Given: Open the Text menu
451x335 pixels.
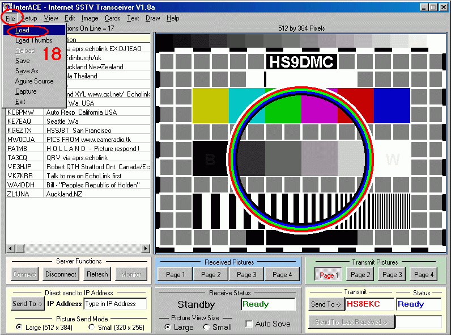Looking at the screenshot, I should coord(133,18).
